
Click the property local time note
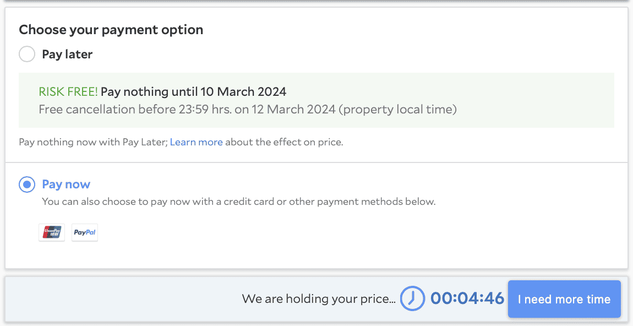click(397, 109)
